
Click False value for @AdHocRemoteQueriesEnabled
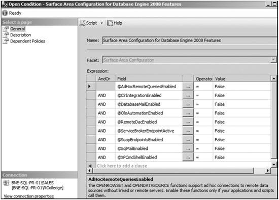tap(241, 87)
